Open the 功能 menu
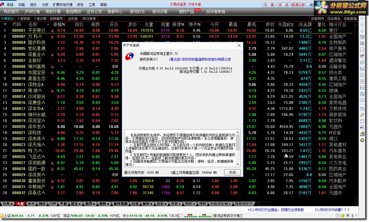The image size is (369, 222). 22,5
